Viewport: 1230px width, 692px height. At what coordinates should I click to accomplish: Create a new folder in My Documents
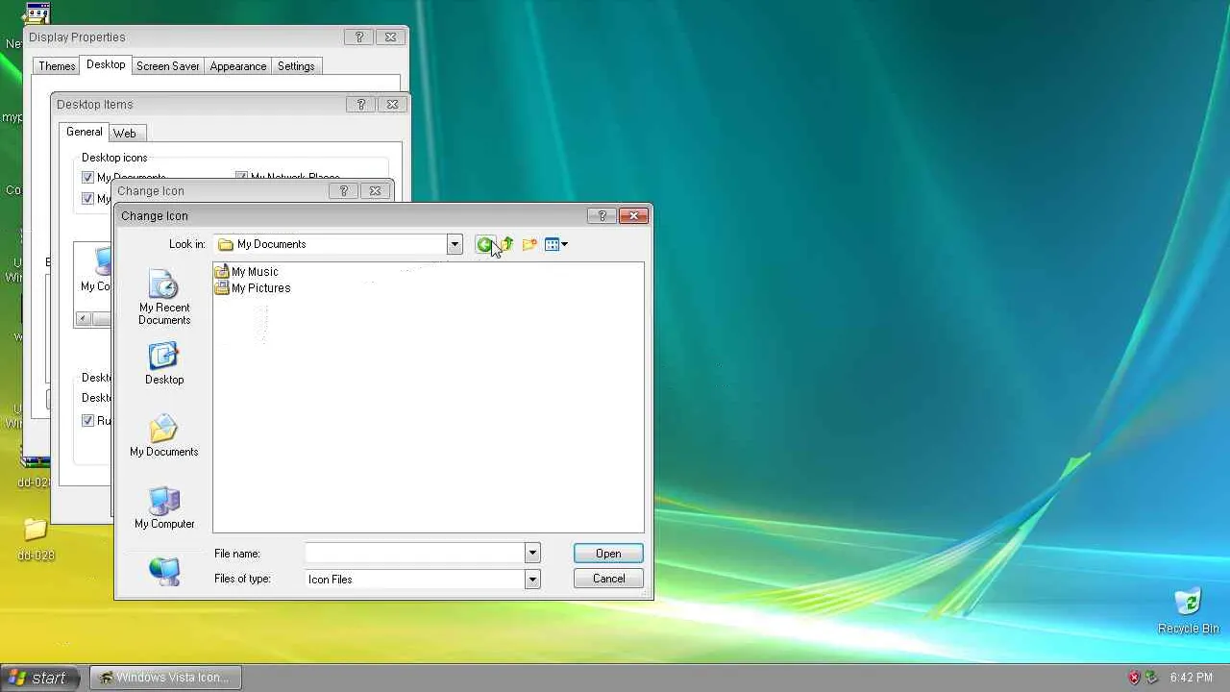tap(529, 244)
